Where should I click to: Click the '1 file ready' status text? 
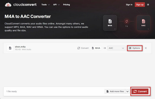click(x=12, y=92)
